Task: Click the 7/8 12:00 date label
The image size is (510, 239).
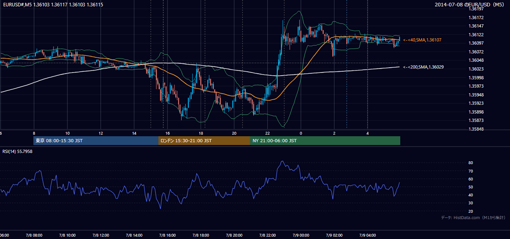Action: pyautogui.click(x=101, y=235)
